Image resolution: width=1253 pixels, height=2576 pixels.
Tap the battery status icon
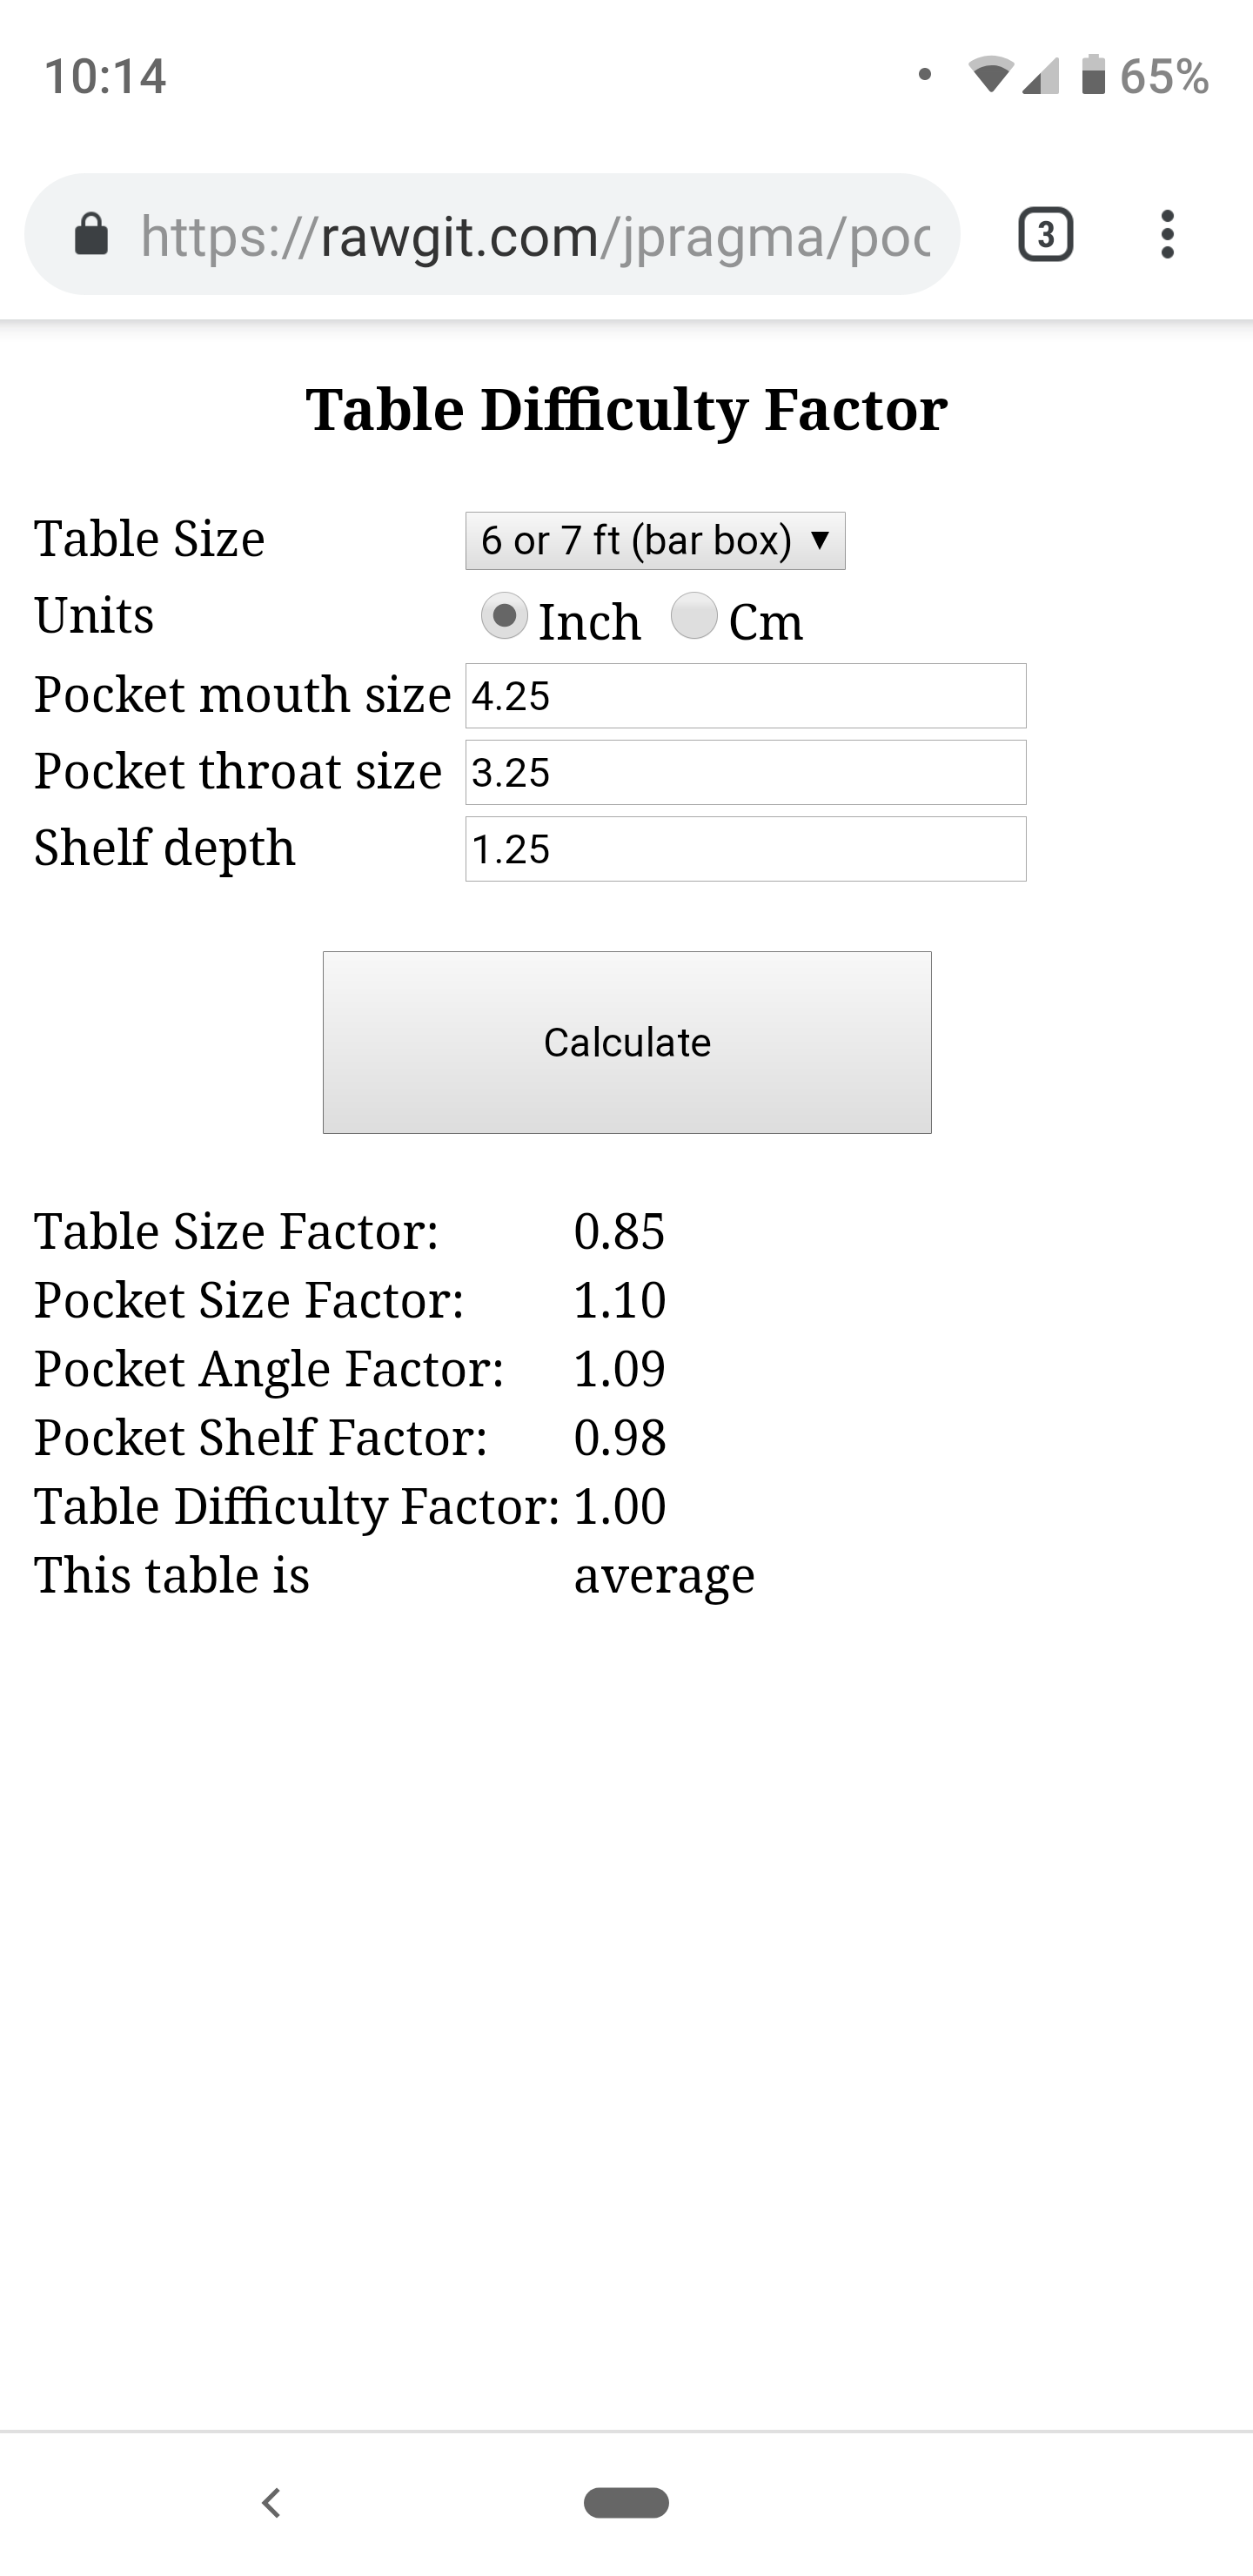(x=1093, y=75)
